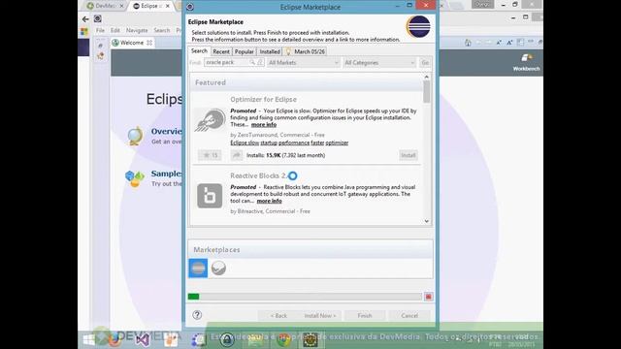Image resolution: width=621 pixels, height=349 pixels.
Task: Switch to the DevMedia browser tab
Action: coord(105,6)
